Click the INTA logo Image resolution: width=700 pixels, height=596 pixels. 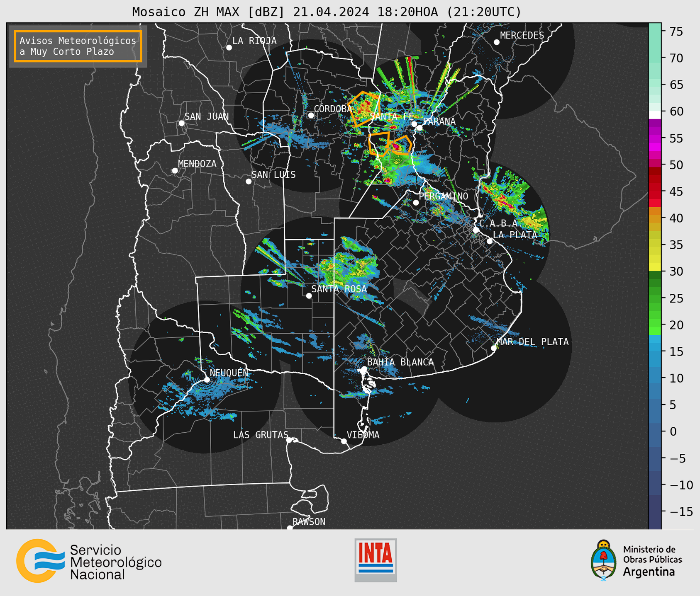(x=376, y=560)
